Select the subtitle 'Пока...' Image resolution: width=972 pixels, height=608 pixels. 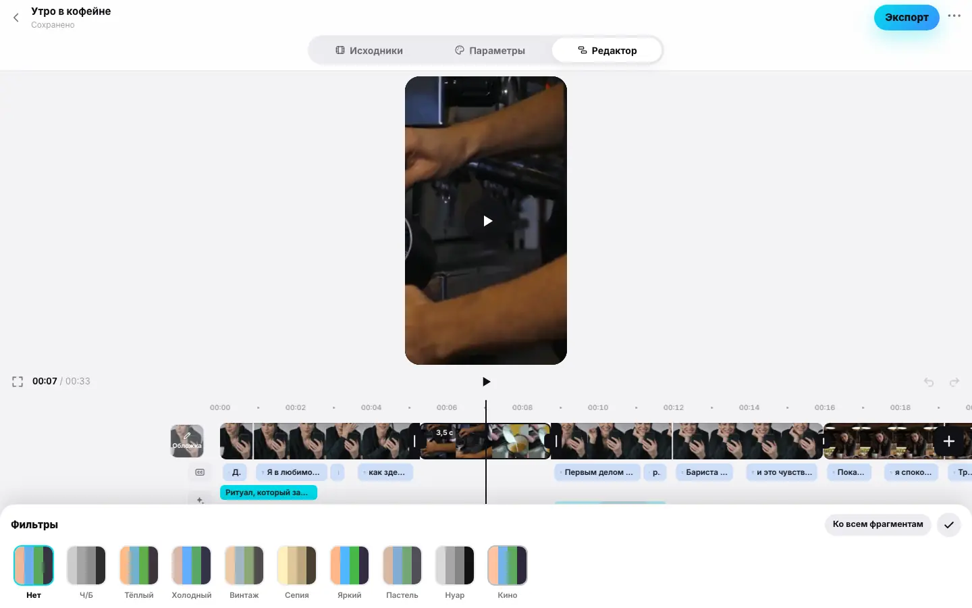point(850,472)
